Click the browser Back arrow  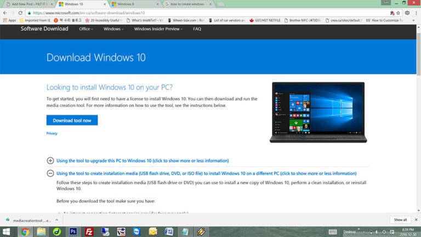tap(5, 13)
